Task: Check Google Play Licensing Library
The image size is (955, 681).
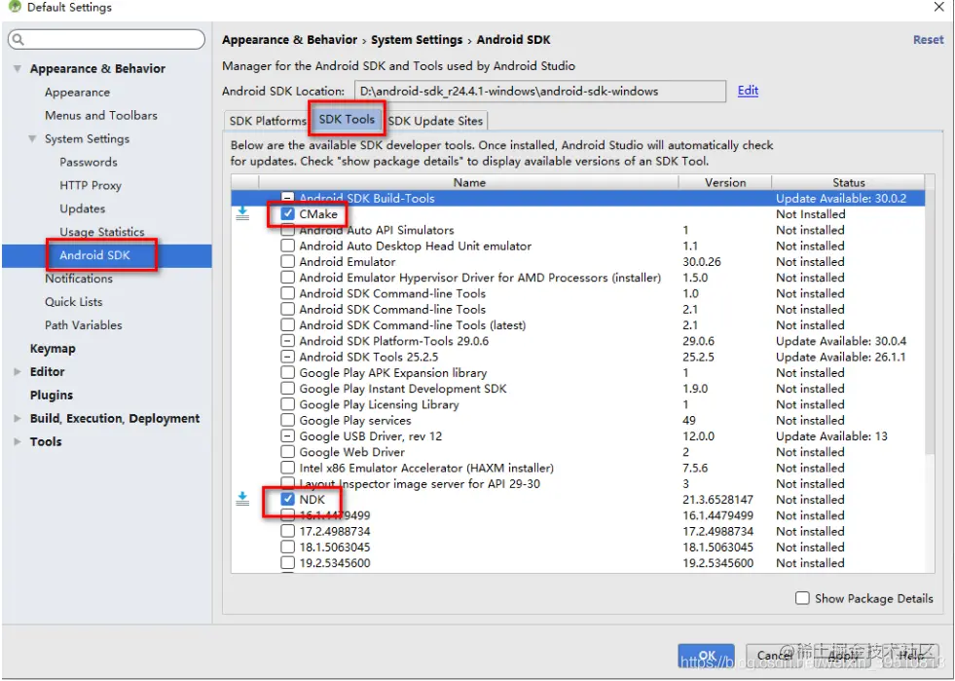Action: point(288,404)
